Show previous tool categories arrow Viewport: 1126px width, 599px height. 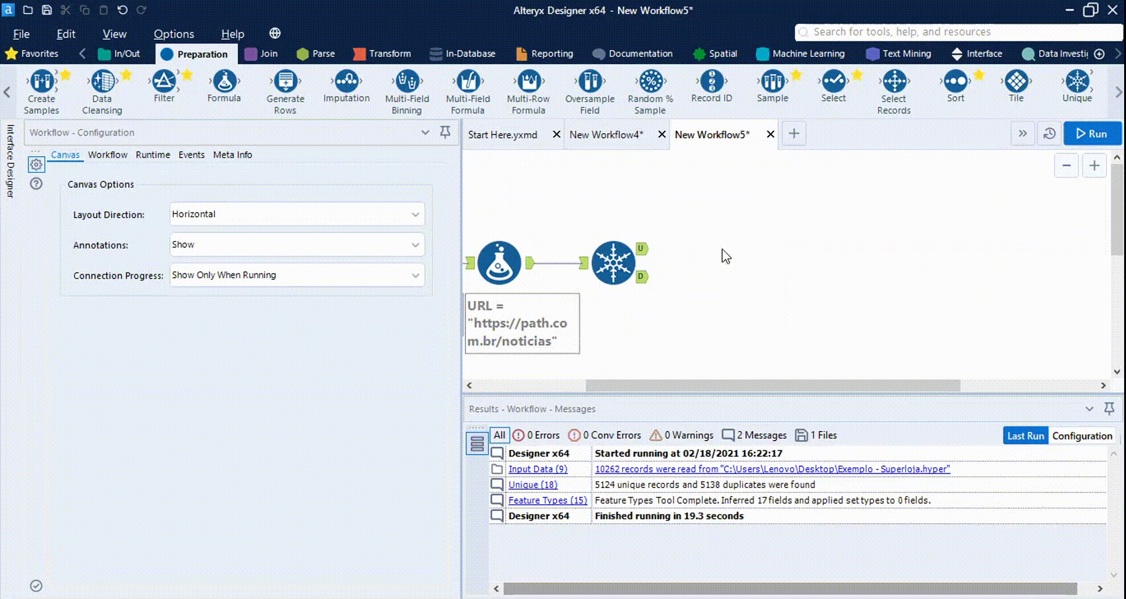click(82, 54)
